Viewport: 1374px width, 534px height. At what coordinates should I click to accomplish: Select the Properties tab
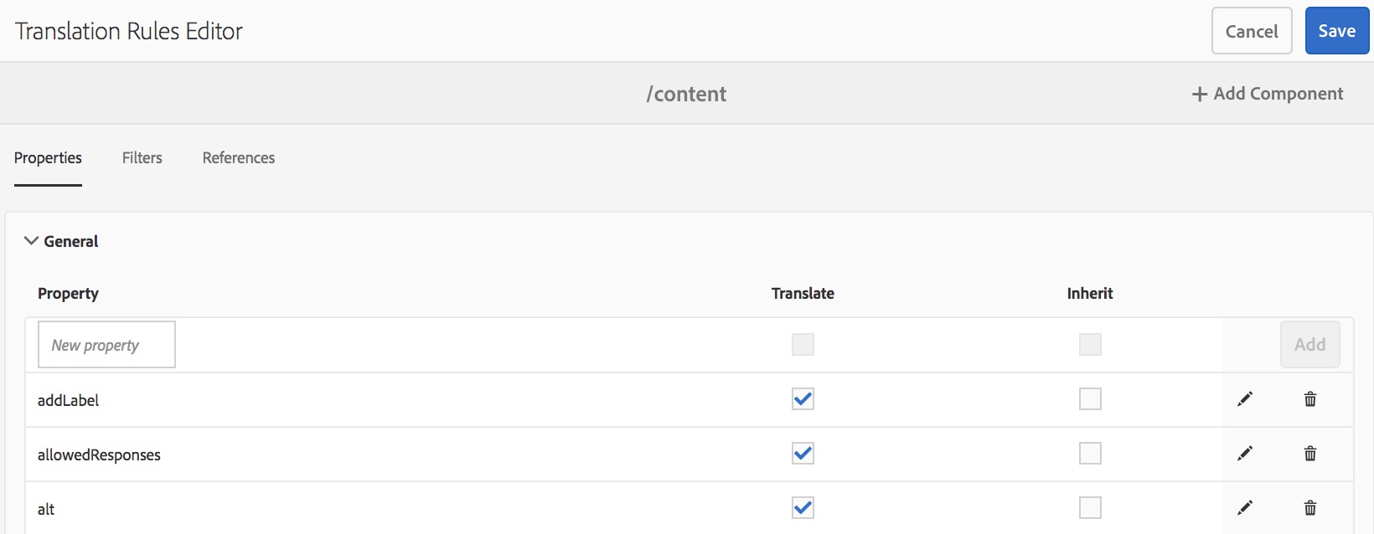point(48,158)
